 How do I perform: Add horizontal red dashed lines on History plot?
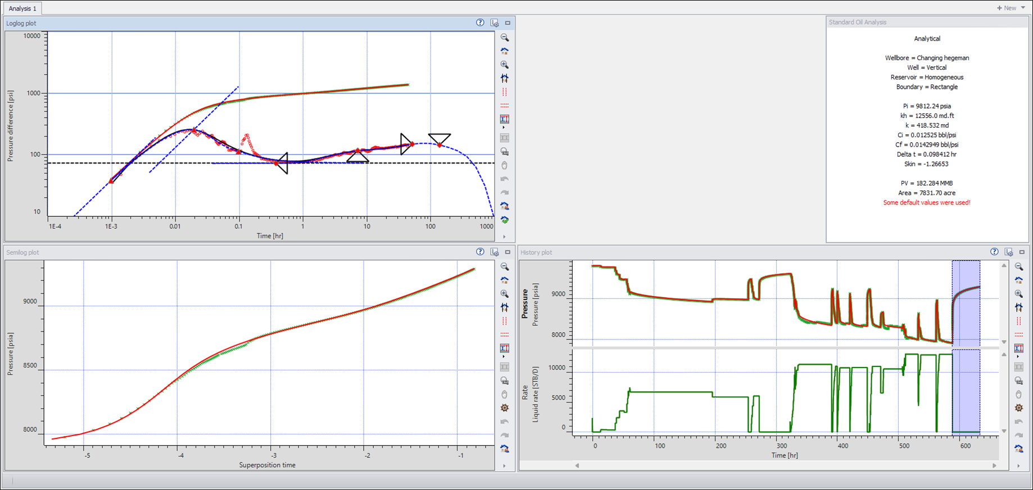tap(1019, 334)
